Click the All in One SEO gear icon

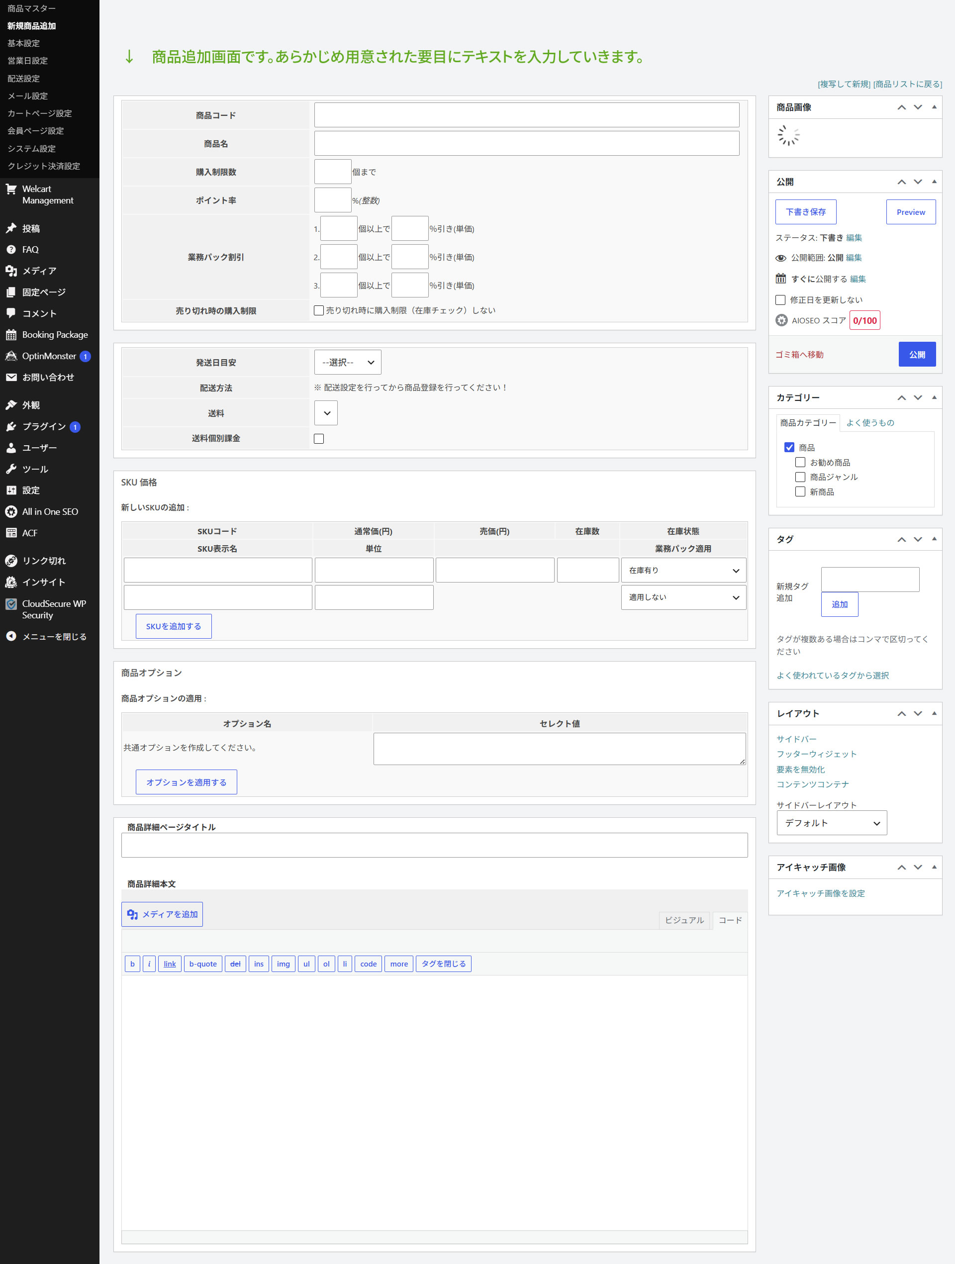click(11, 511)
